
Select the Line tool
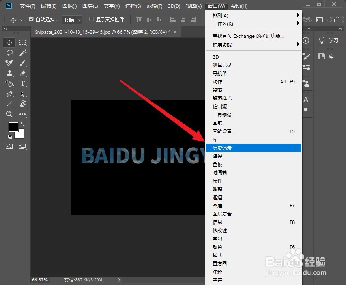[x=9, y=104]
